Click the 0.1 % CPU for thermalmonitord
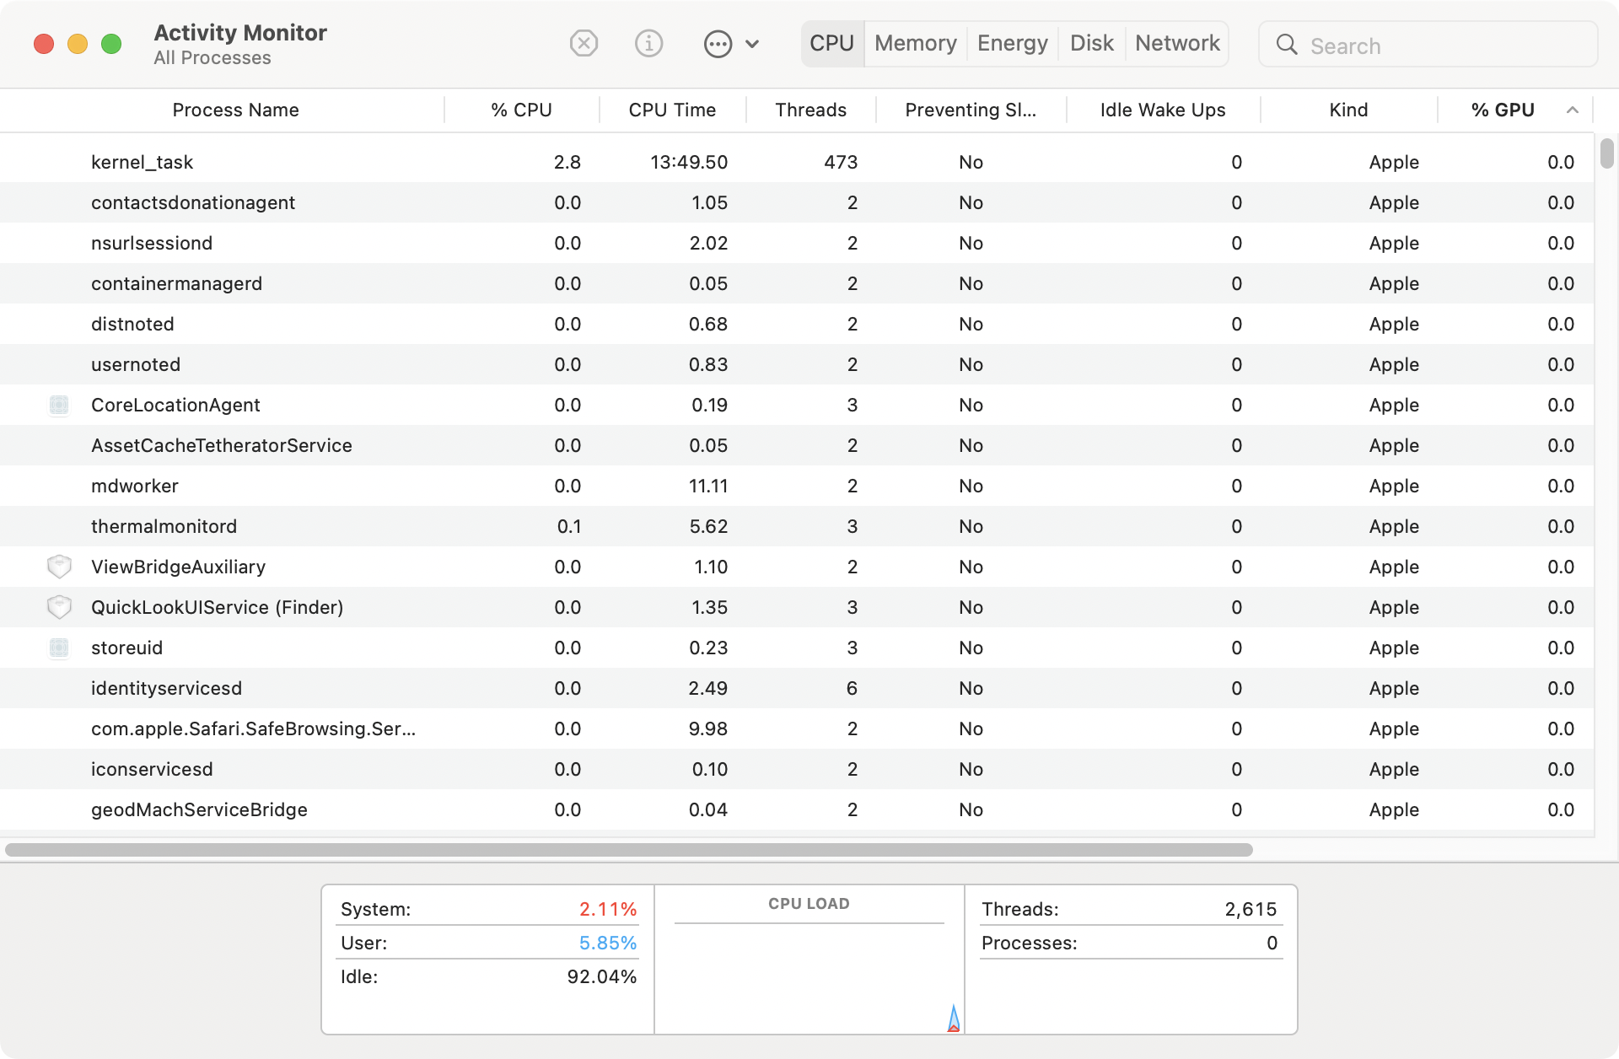This screenshot has width=1619, height=1059. coord(569,526)
